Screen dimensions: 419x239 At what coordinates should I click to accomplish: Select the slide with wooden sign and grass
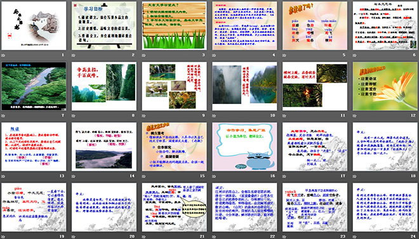pos(174,25)
